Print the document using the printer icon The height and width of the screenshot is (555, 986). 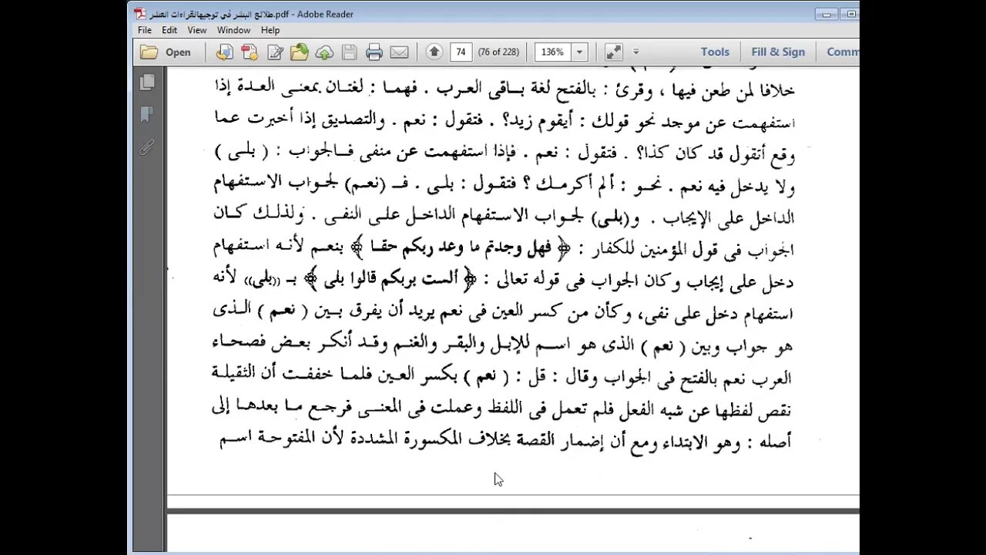tap(374, 52)
